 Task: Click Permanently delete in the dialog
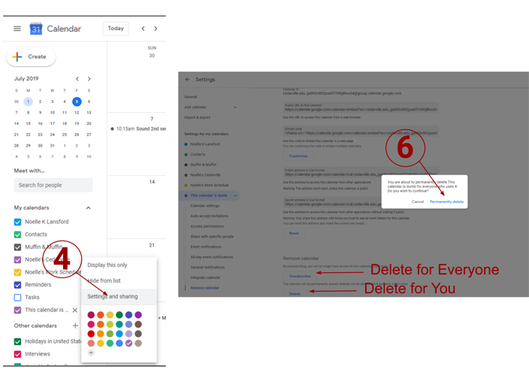pos(446,202)
